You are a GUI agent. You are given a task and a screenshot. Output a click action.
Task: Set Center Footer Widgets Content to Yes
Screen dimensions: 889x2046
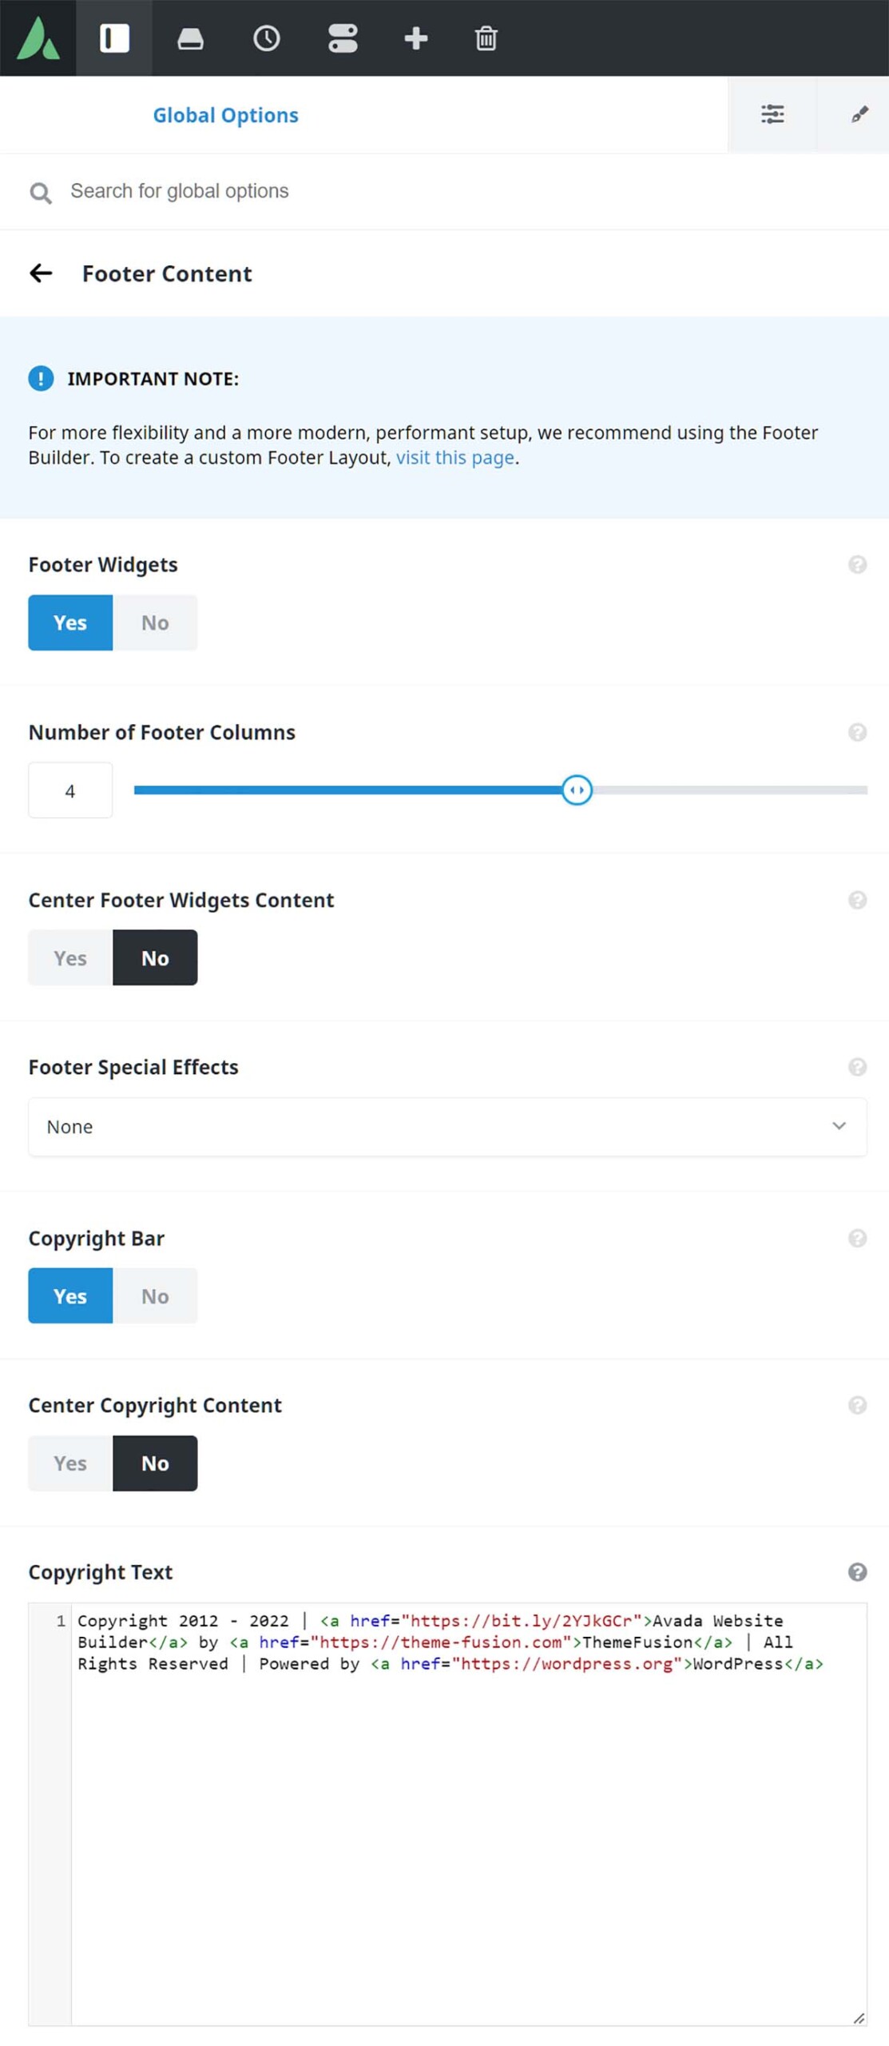pyautogui.click(x=70, y=957)
